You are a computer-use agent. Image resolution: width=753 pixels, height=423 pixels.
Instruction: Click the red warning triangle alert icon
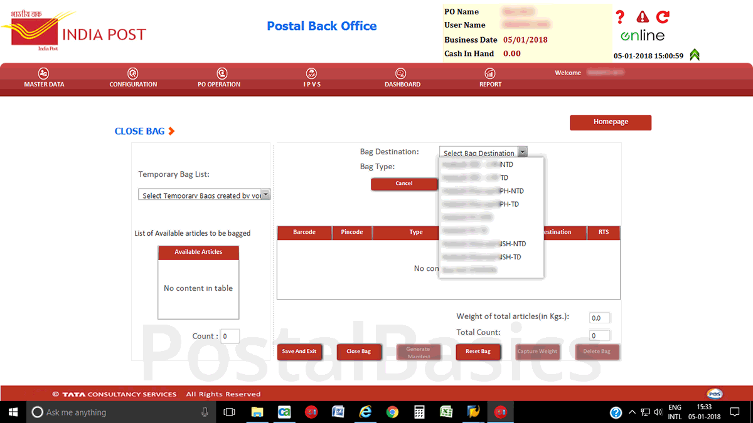pyautogui.click(x=643, y=17)
